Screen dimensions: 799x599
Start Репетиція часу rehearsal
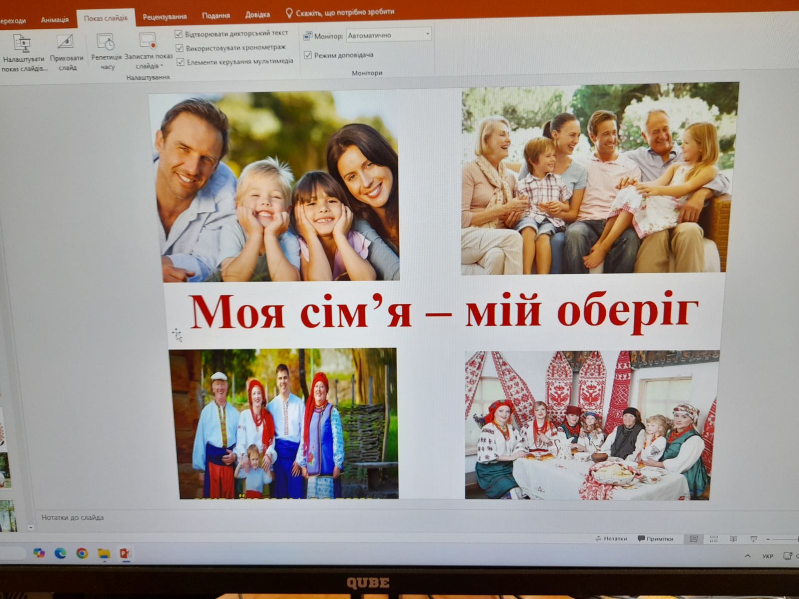(x=106, y=52)
